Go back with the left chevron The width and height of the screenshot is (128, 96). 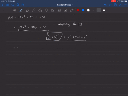(2, 5)
